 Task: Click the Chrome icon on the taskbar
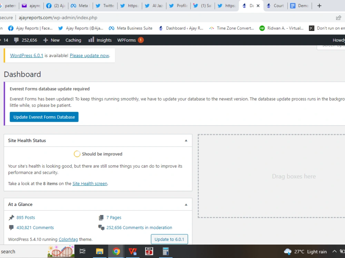pos(116,251)
